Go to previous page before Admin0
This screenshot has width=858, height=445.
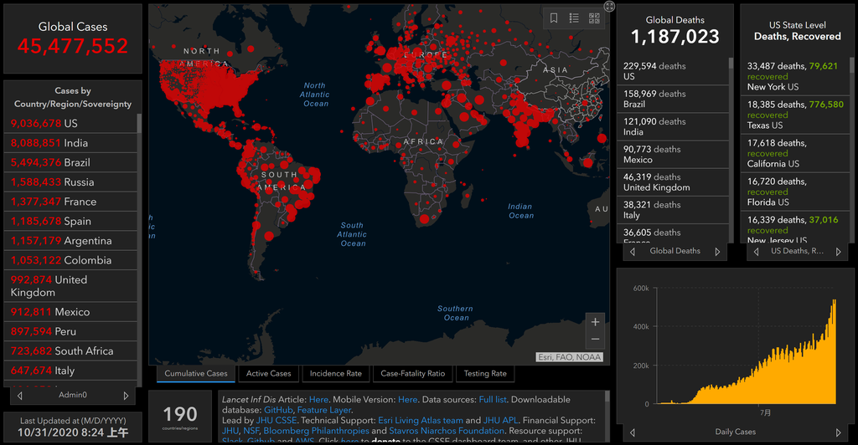pos(19,395)
